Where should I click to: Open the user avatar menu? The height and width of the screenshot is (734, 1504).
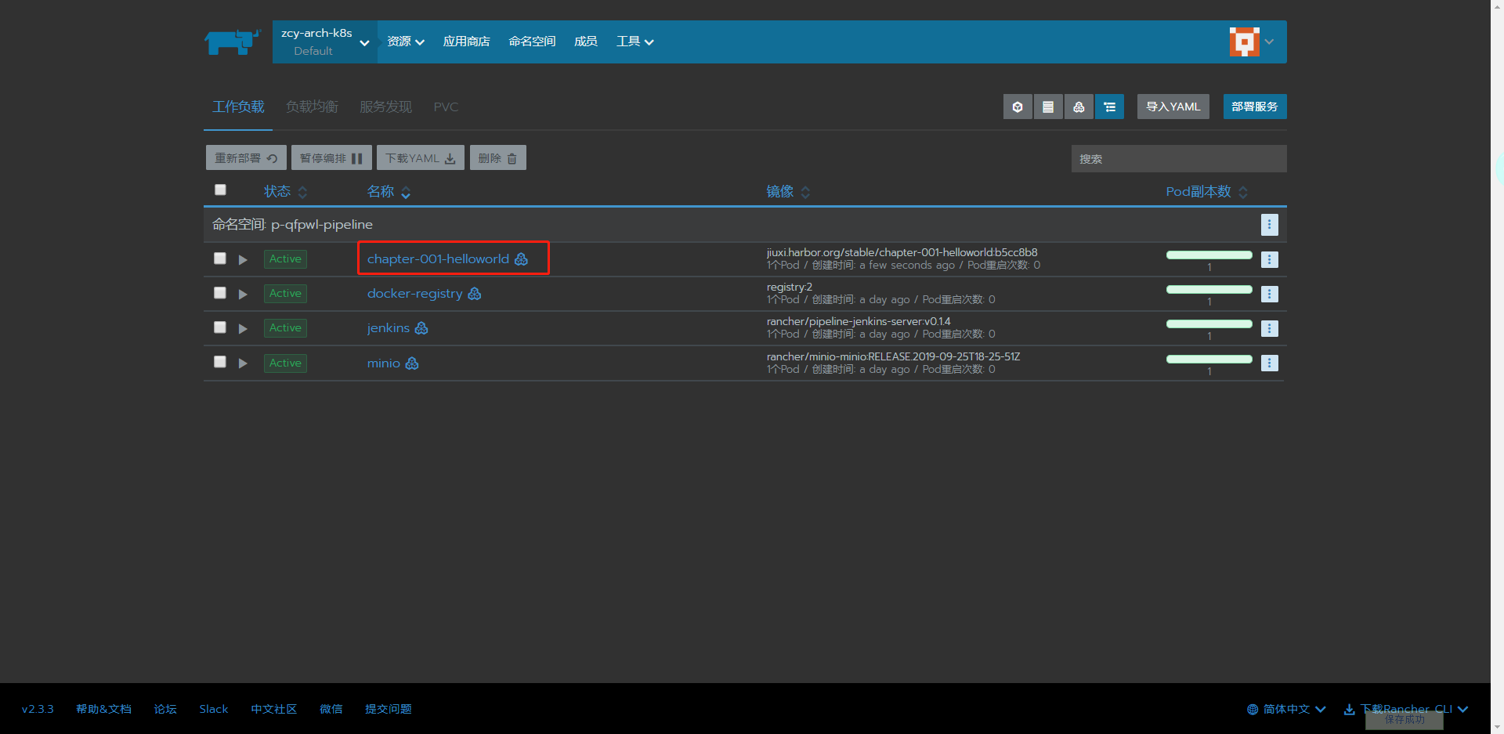[1244, 42]
